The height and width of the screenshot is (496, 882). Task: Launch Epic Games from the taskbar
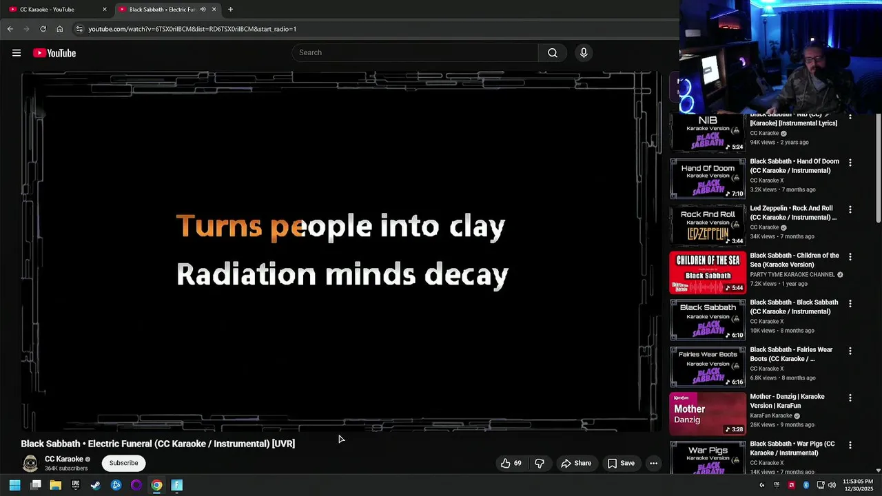click(76, 485)
